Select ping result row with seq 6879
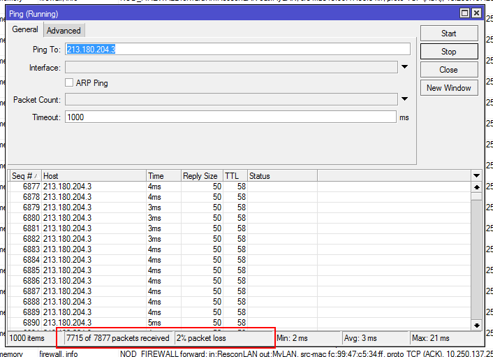This screenshot has height=357, width=493. 240,207
